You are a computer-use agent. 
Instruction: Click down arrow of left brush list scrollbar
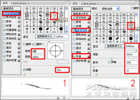66,32
